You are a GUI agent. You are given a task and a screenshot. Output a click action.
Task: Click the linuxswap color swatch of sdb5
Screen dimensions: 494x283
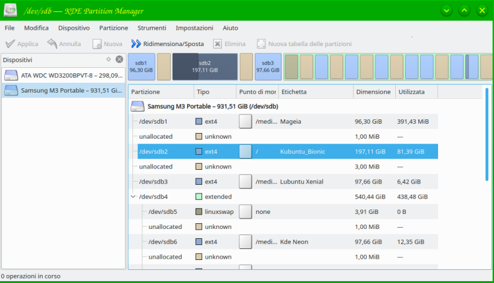click(199, 211)
